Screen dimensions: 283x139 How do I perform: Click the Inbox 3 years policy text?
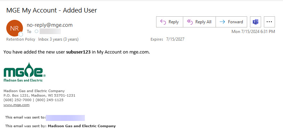coord(58,39)
